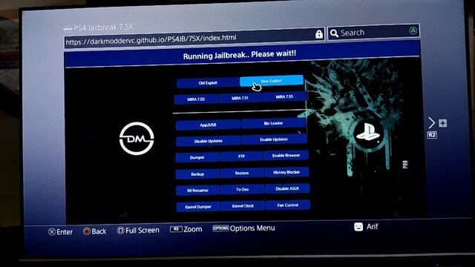
Task: Click the square Full Screen hint
Action: click(138, 231)
